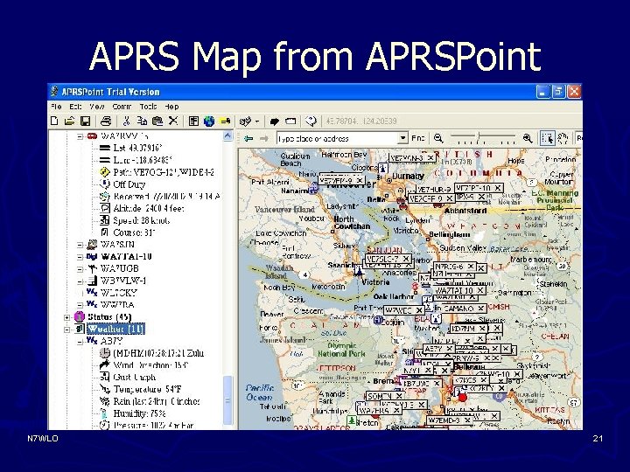This screenshot has height=472, width=630.
Task: Collapse the WA7RVV tree node
Action: coord(80,136)
